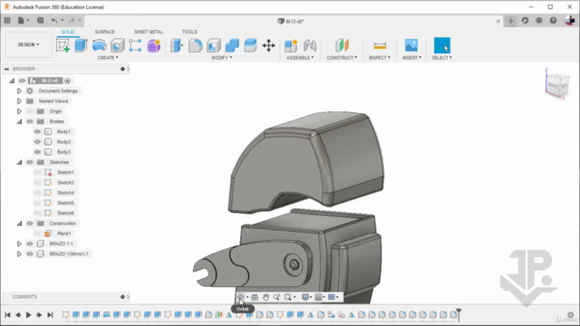Viewport: 580px width, 326px height.
Task: Undo the last action
Action: (x=54, y=21)
